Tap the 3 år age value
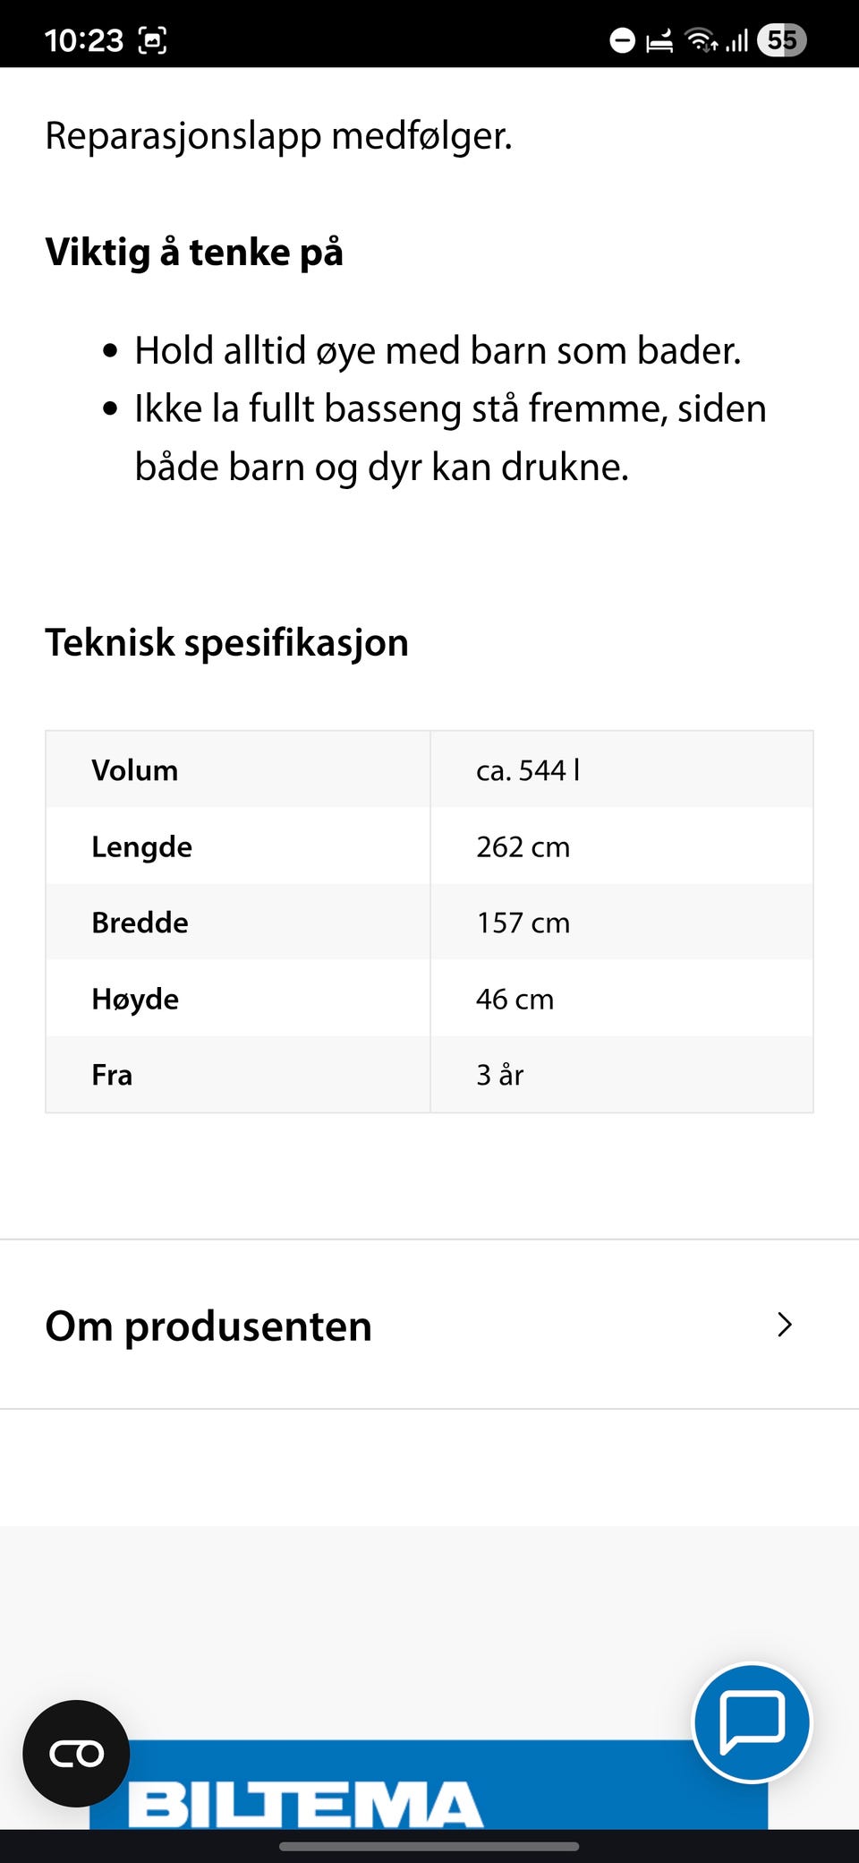Screen dimensions: 859x1863 click(499, 1075)
